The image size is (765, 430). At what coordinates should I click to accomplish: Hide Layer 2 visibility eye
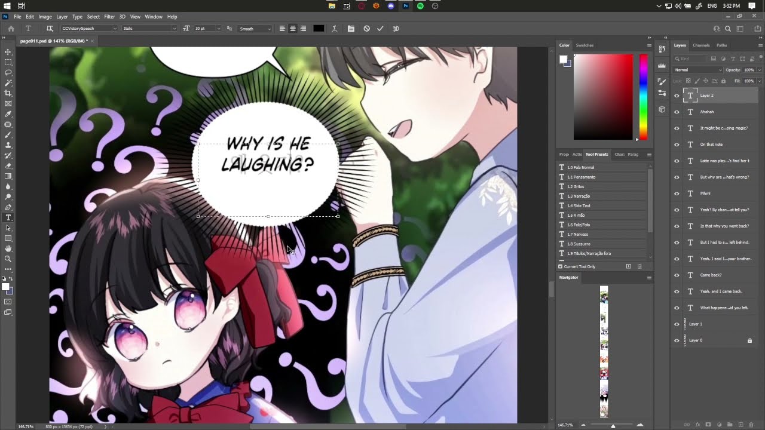677,96
